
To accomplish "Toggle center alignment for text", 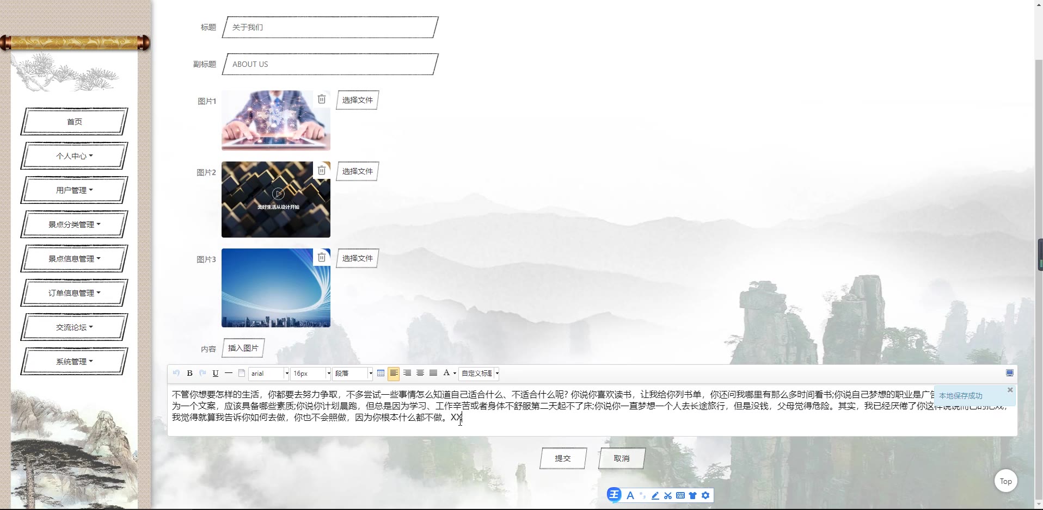I will (420, 373).
